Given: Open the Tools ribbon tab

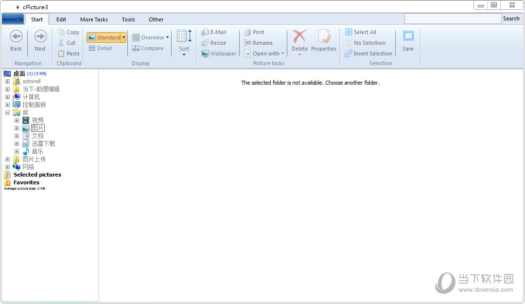Looking at the screenshot, I should coord(128,19).
